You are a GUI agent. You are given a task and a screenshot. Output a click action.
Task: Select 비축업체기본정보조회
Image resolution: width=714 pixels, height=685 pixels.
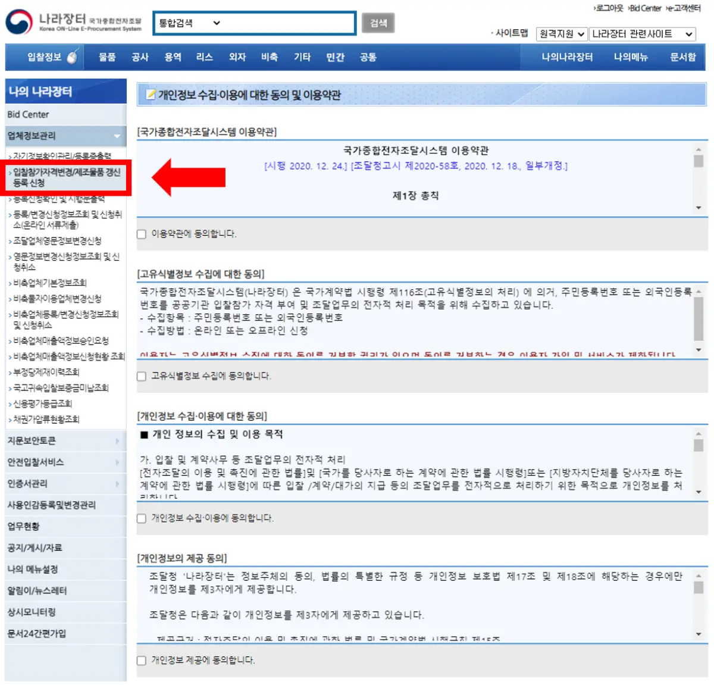click(49, 283)
